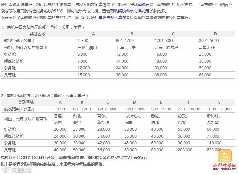
Task: Click the '66,000' value
Action: point(184,136)
